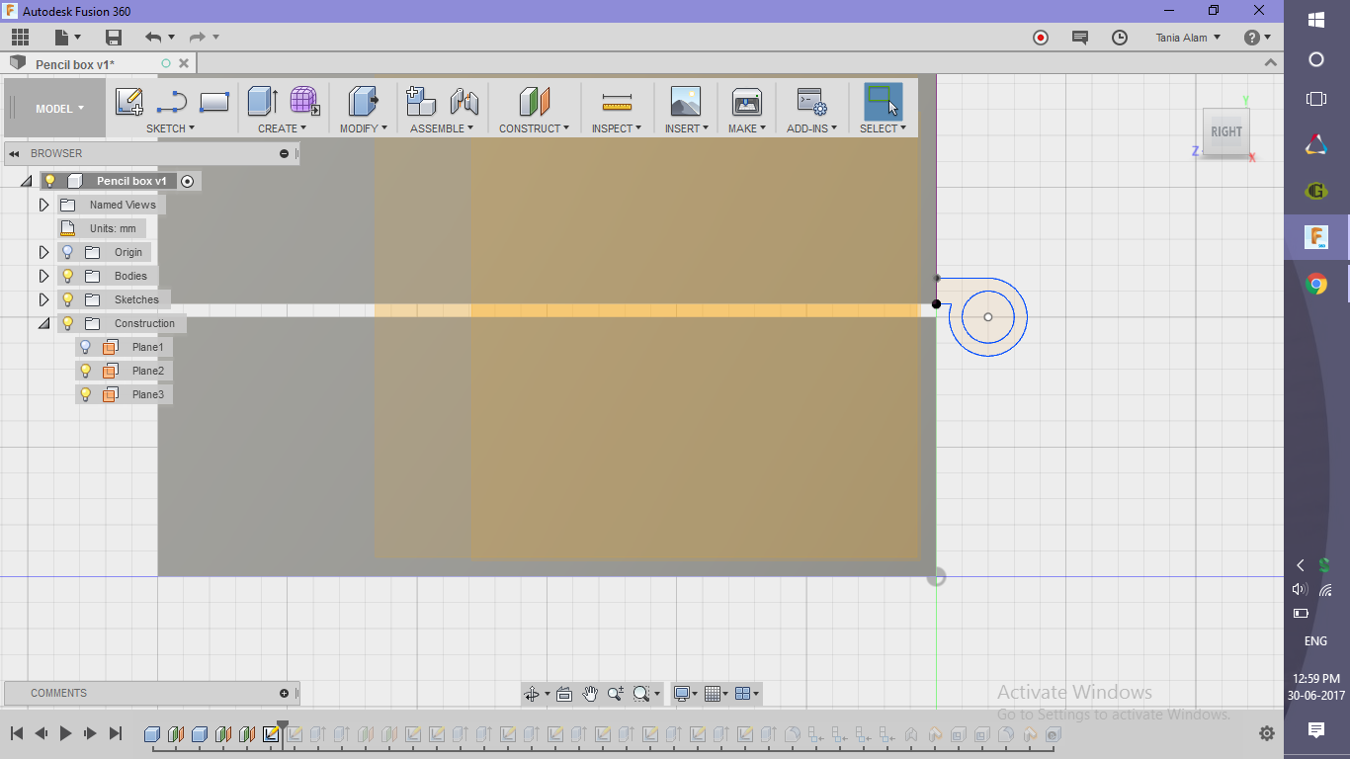Viewport: 1350px width, 759px height.
Task: Click the Extrude tool icon
Action: click(x=262, y=102)
